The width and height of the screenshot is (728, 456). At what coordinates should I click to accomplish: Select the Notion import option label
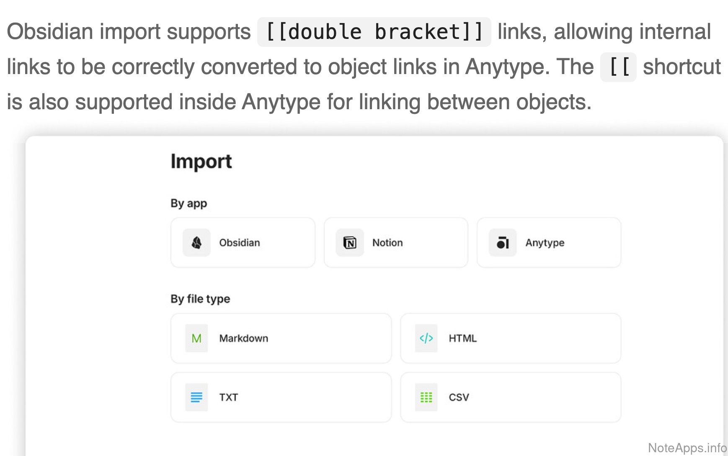pos(387,243)
